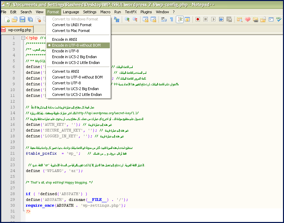Open the TextFX menu
Image resolution: width=284 pixels, height=223 pixels.
point(131,12)
